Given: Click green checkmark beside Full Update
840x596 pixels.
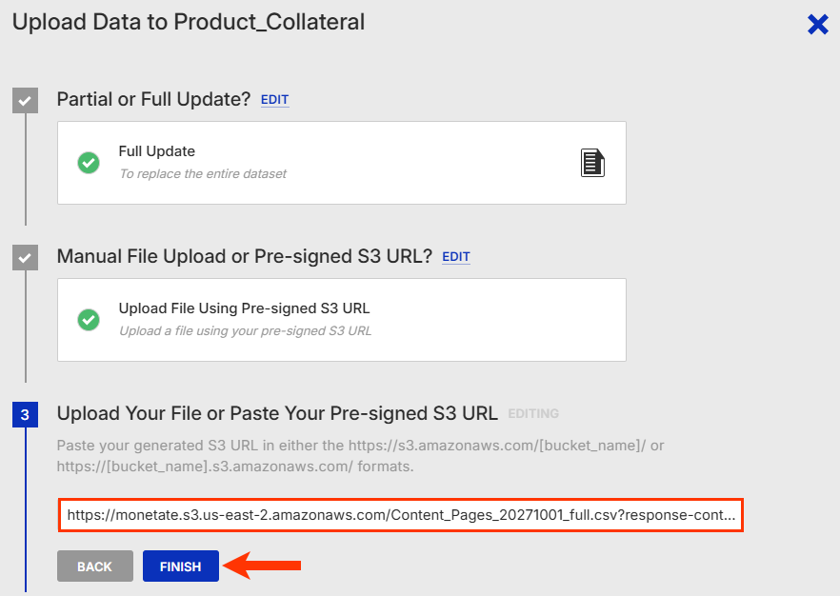Looking at the screenshot, I should (89, 163).
